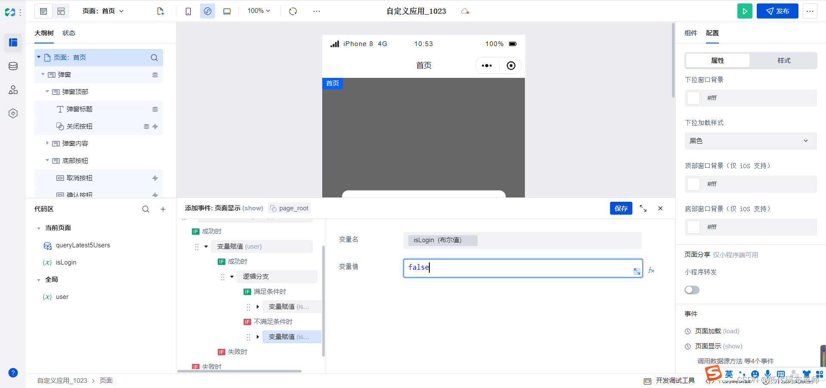
Task: Pick the 下拉窗口背景 color swatch
Action: [693, 98]
